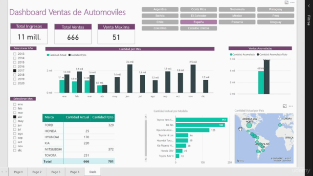Select the Estados Unidos country button

[x=199, y=28]
